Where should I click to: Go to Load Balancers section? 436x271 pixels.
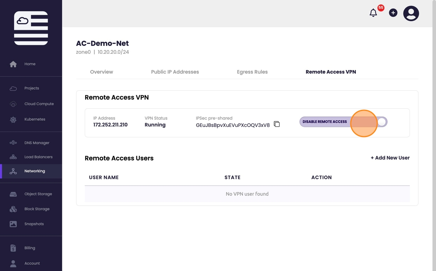[38, 157]
